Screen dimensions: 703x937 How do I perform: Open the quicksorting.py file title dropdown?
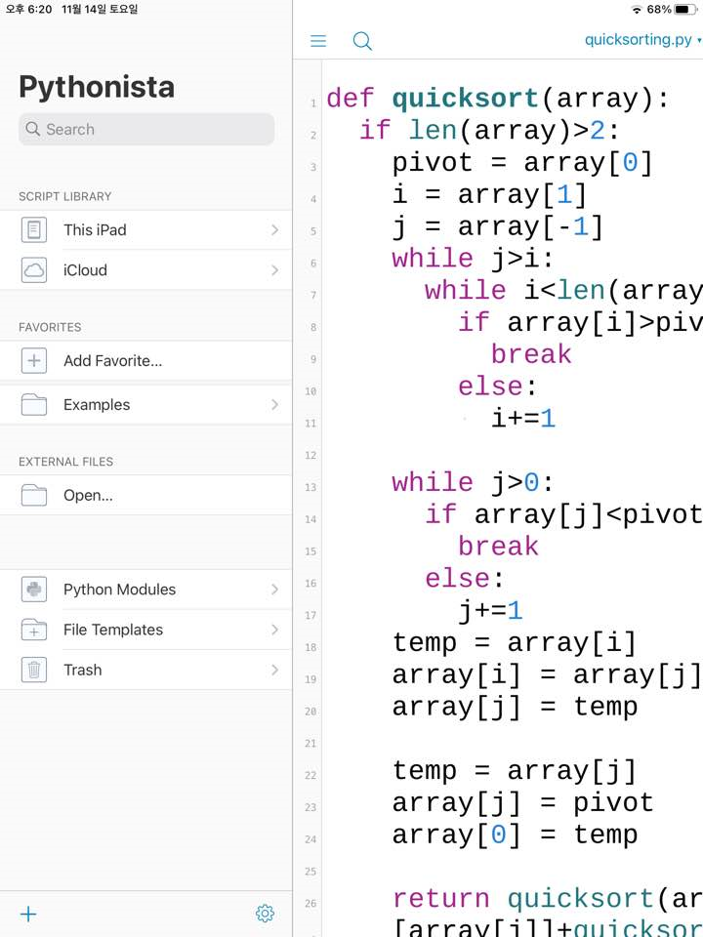(642, 39)
